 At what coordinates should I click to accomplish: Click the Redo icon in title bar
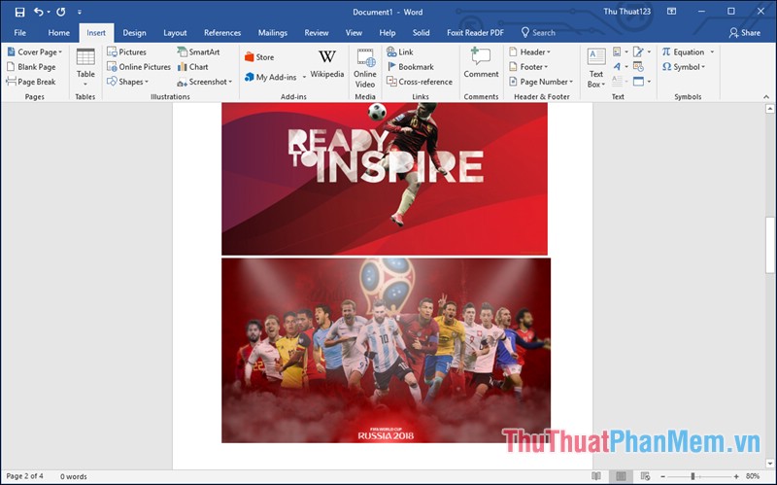click(61, 12)
